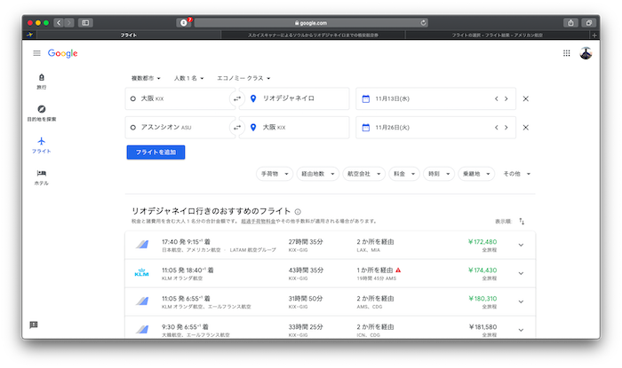Go to next day from 11月13日
This screenshot has width=622, height=368.
[x=506, y=98]
